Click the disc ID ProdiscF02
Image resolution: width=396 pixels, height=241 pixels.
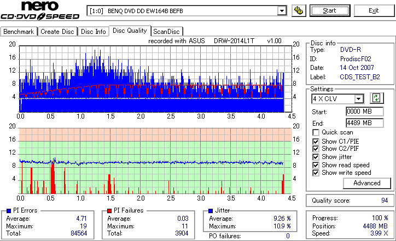(x=356, y=59)
